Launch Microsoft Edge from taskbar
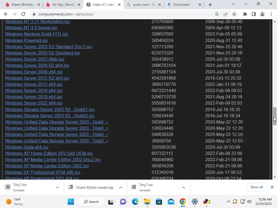This screenshot has width=277, height=208. 135,201
